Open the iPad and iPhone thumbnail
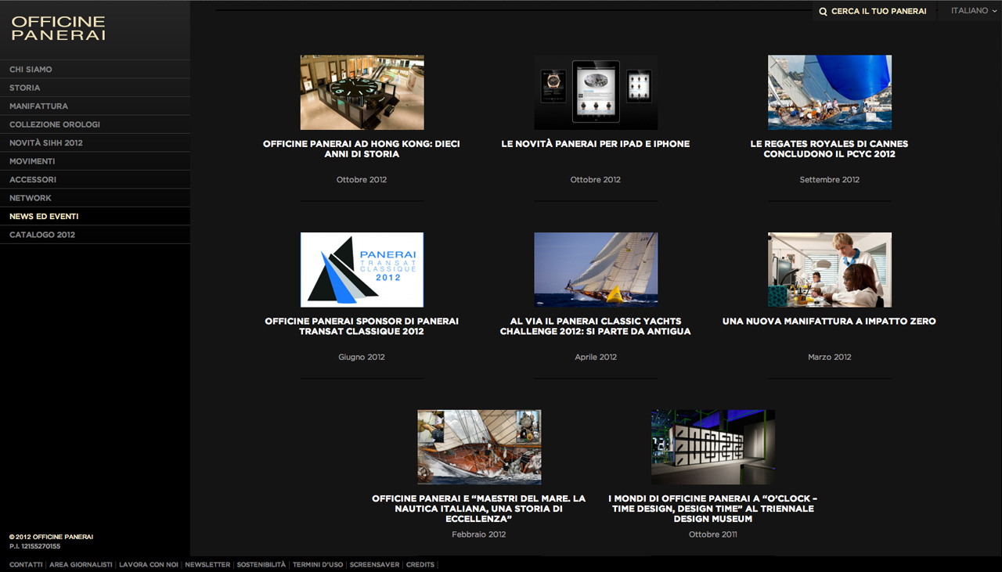The image size is (1002, 572). coord(596,92)
